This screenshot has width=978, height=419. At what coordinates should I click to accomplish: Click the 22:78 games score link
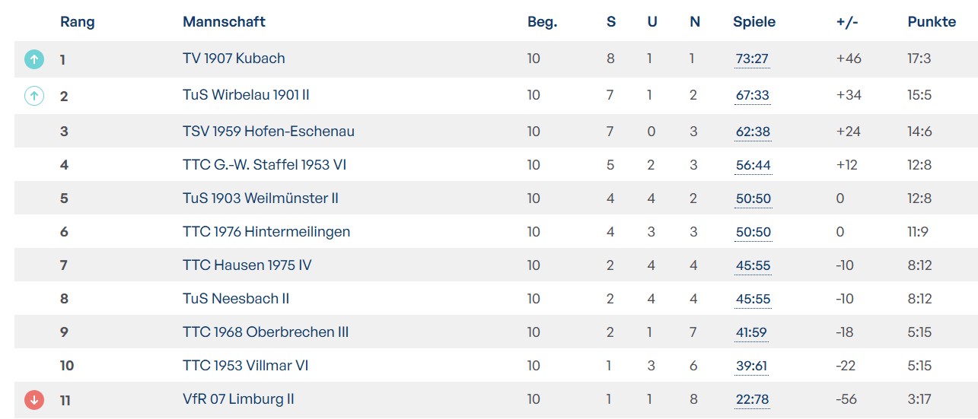coord(752,399)
